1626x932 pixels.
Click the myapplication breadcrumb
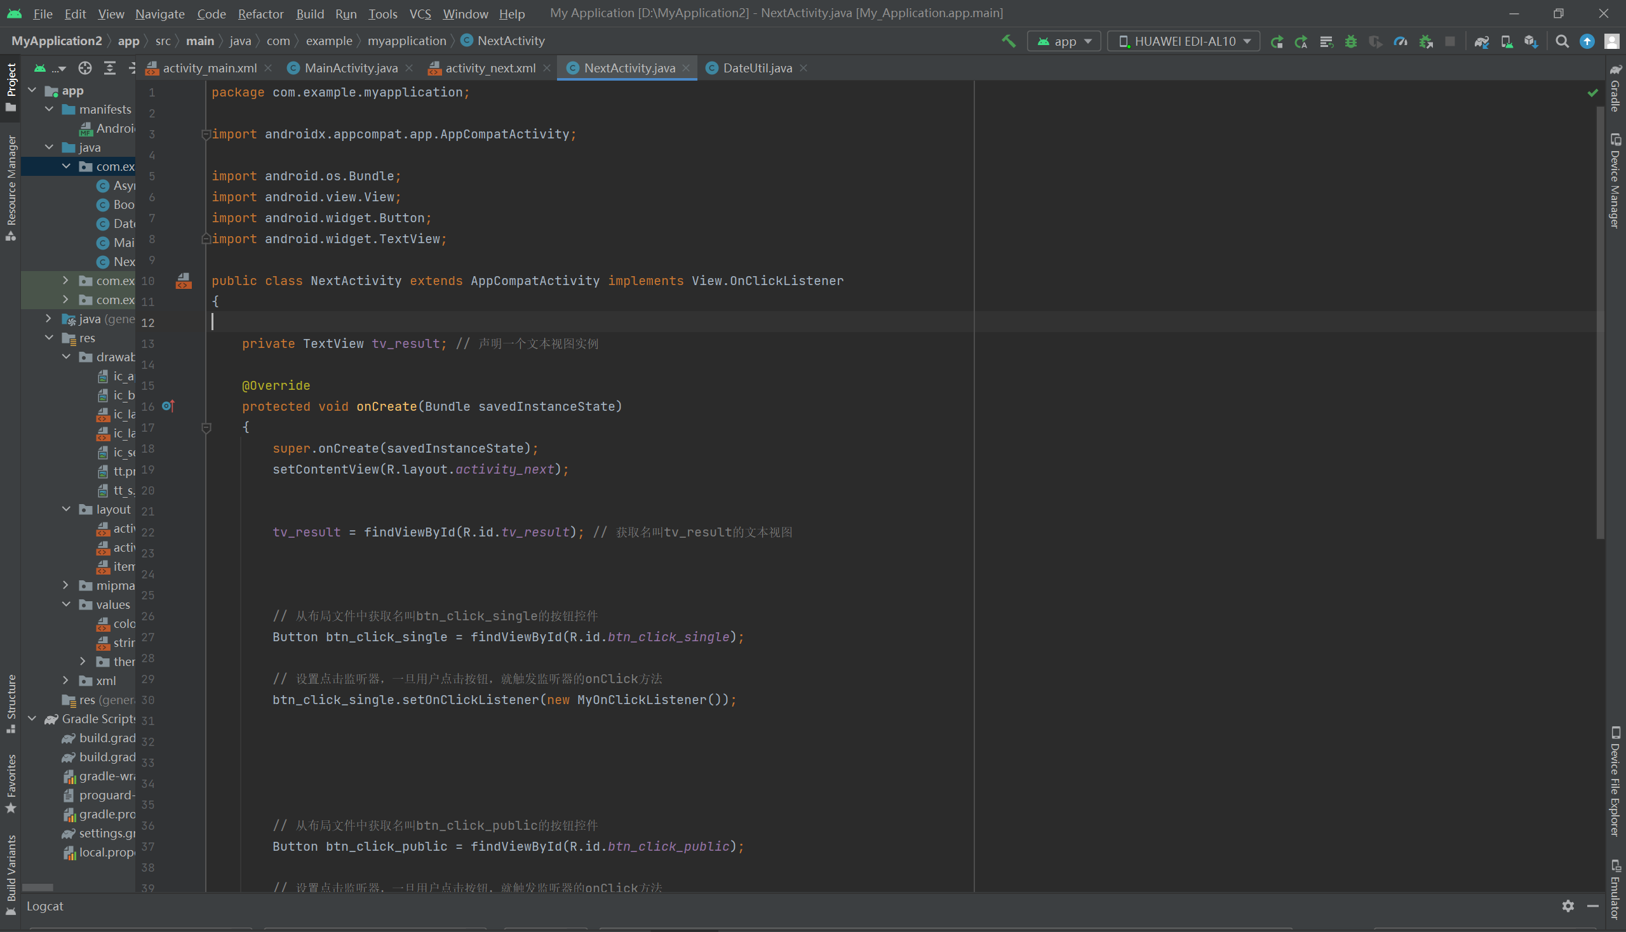(406, 41)
